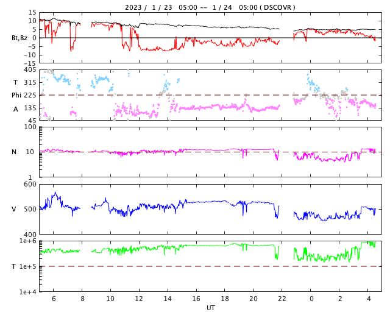Click the '22' hour label on UT axis
The height and width of the screenshot is (312, 390).
(x=282, y=299)
